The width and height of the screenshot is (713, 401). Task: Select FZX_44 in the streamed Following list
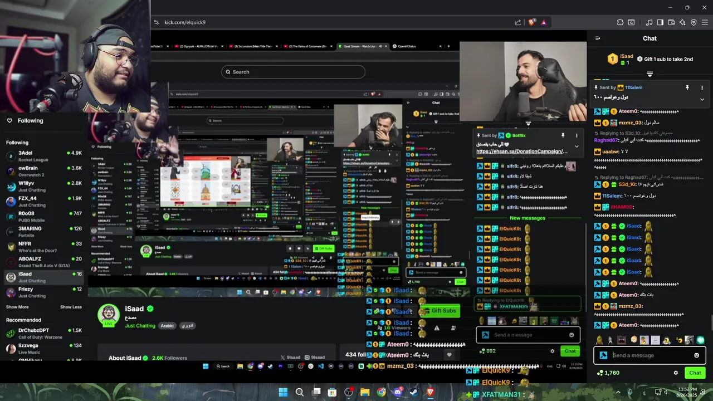[45, 201]
